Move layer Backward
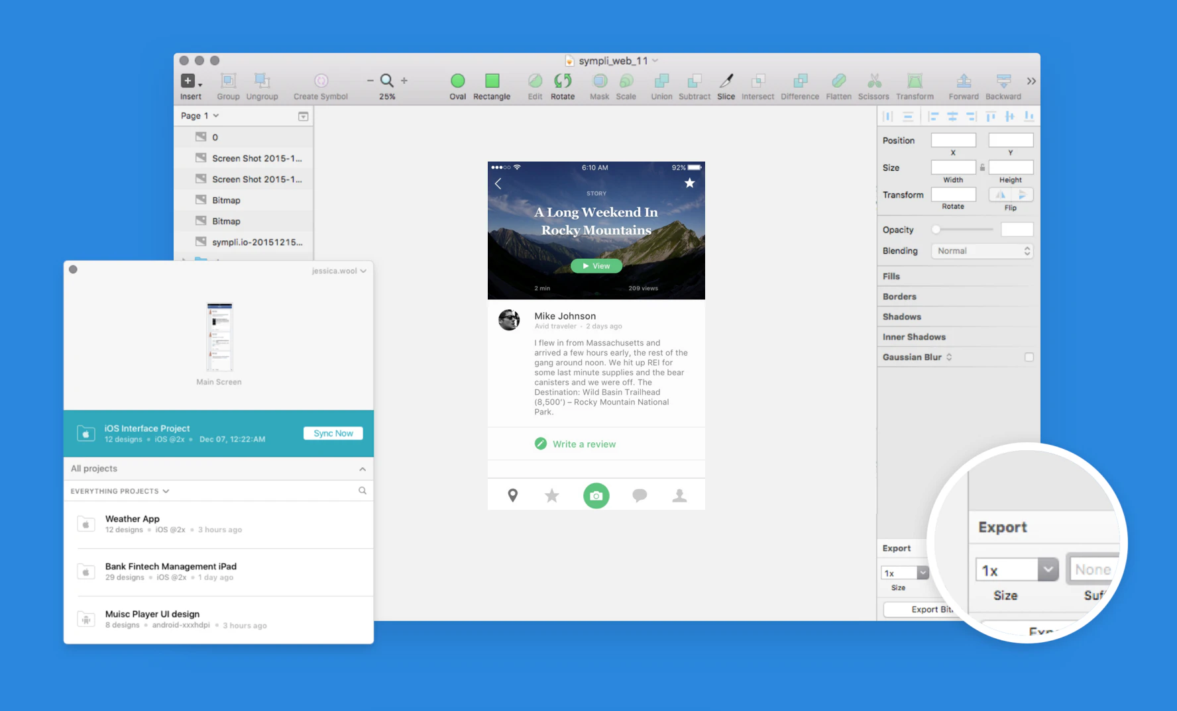 (x=1003, y=81)
